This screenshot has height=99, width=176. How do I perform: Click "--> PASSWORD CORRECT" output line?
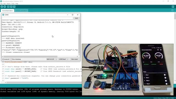12,43
